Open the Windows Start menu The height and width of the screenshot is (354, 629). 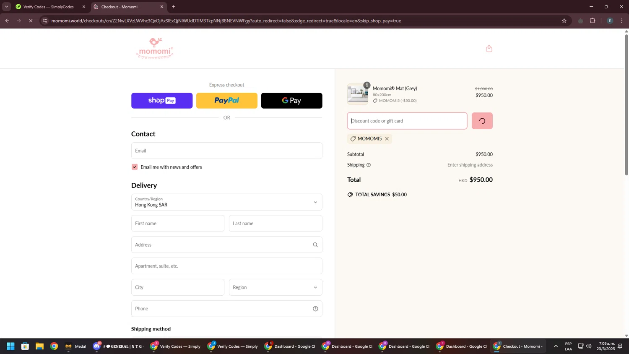tap(10, 346)
